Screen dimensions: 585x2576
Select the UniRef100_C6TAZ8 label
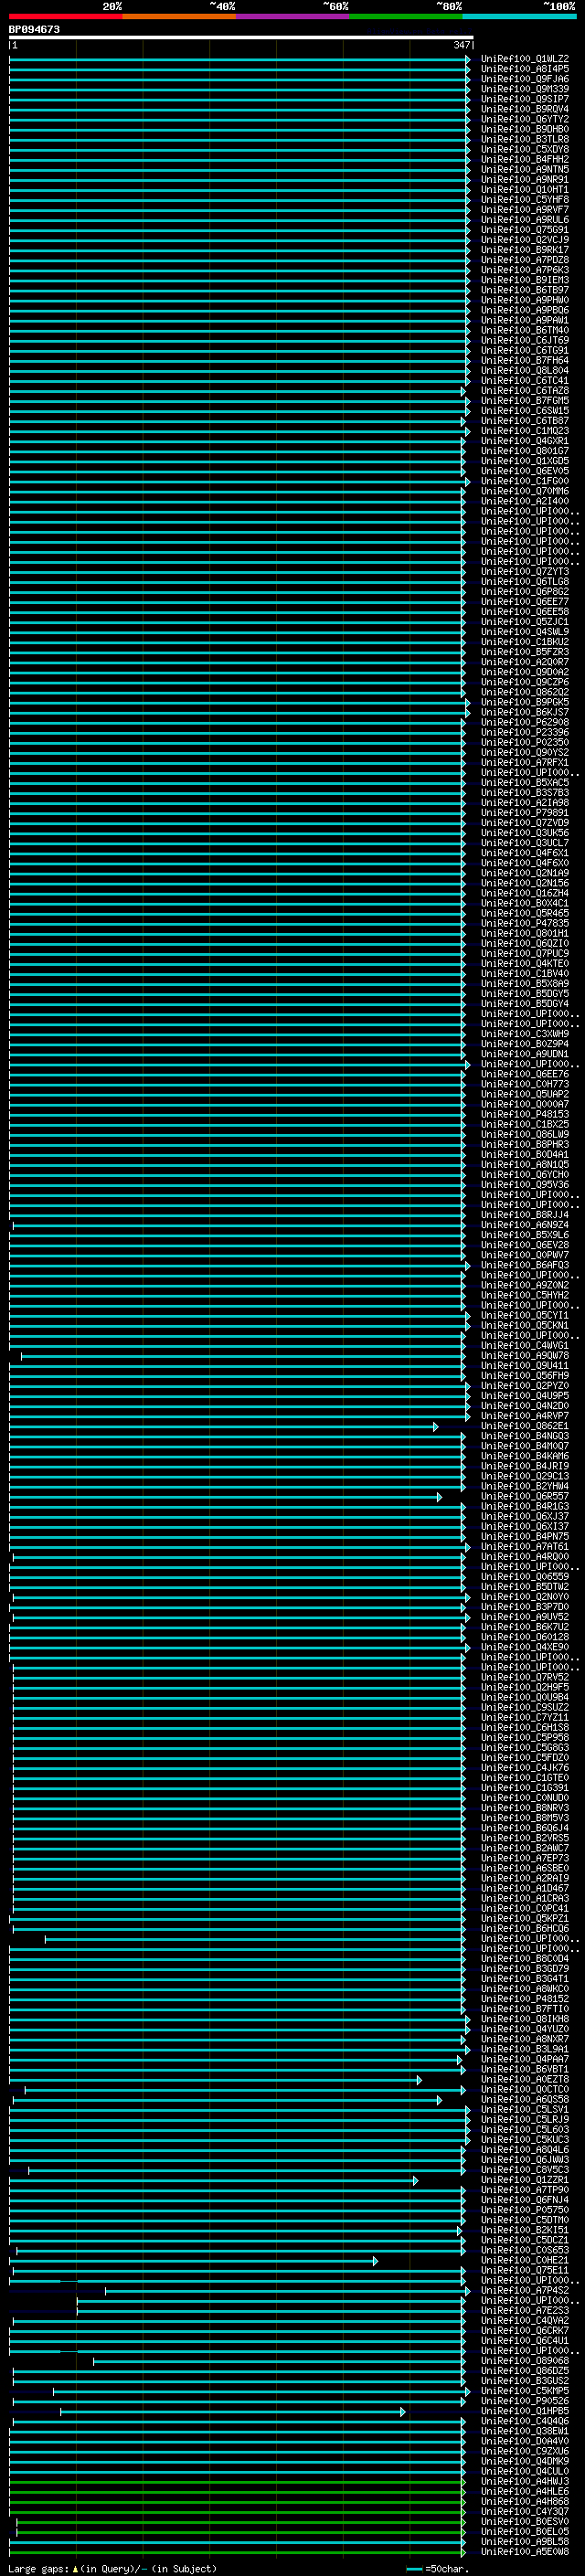pyautogui.click(x=525, y=390)
